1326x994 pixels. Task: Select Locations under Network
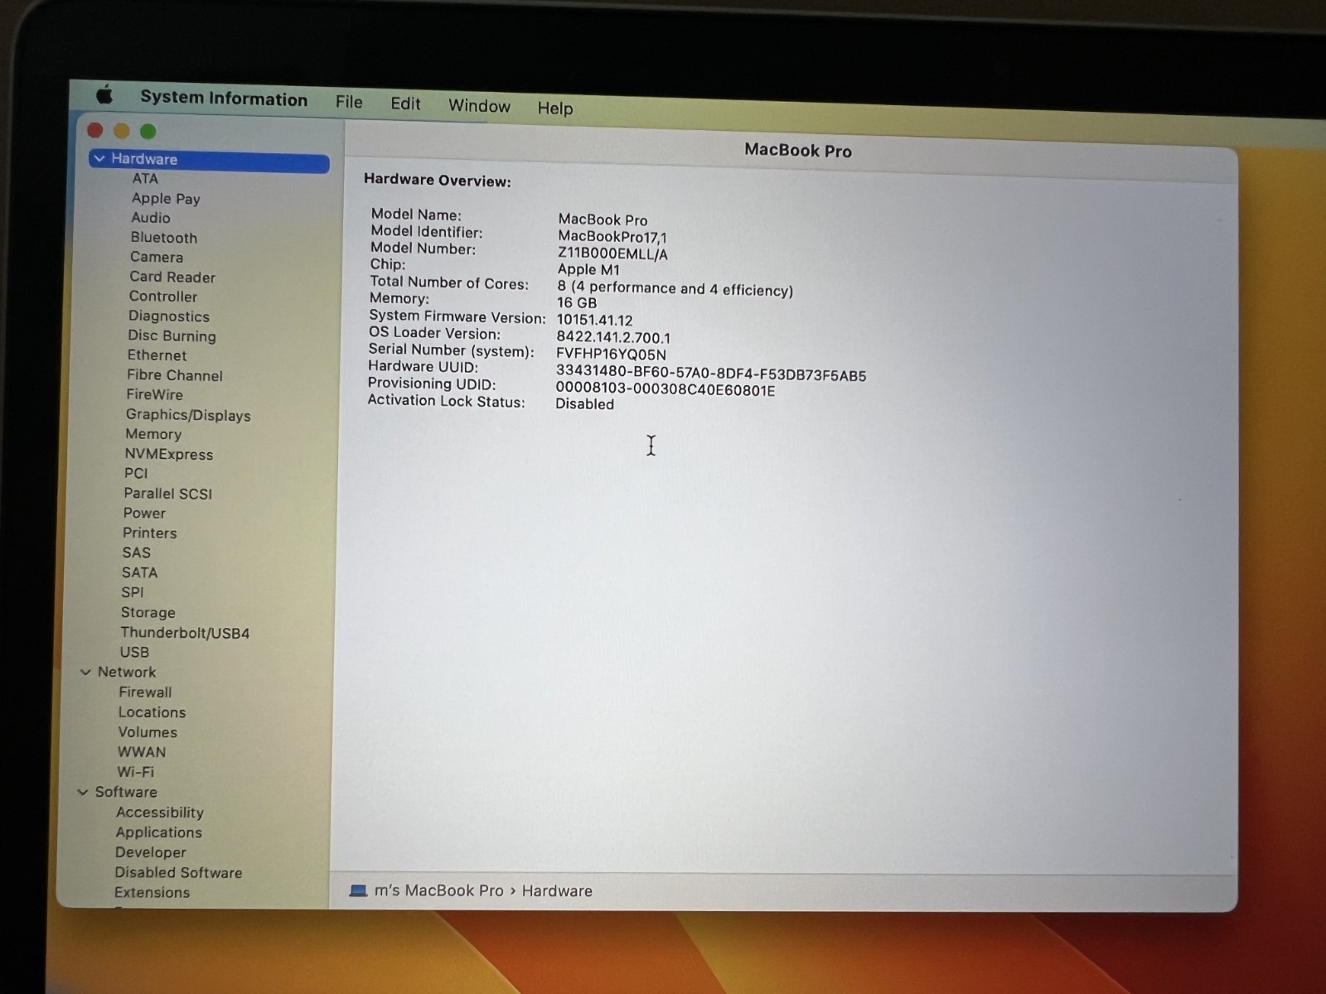[152, 712]
